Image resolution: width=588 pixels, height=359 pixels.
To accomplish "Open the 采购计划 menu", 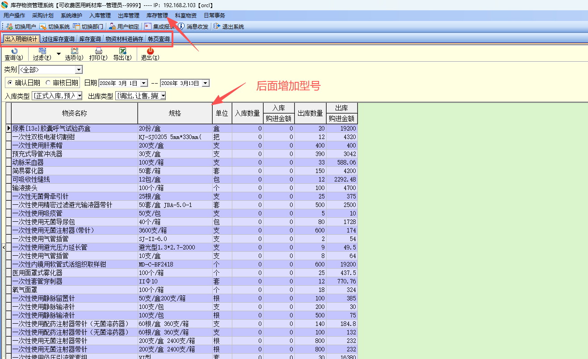I will coord(43,15).
